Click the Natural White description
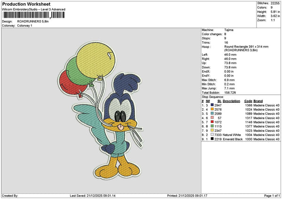 [x=232, y=135]
